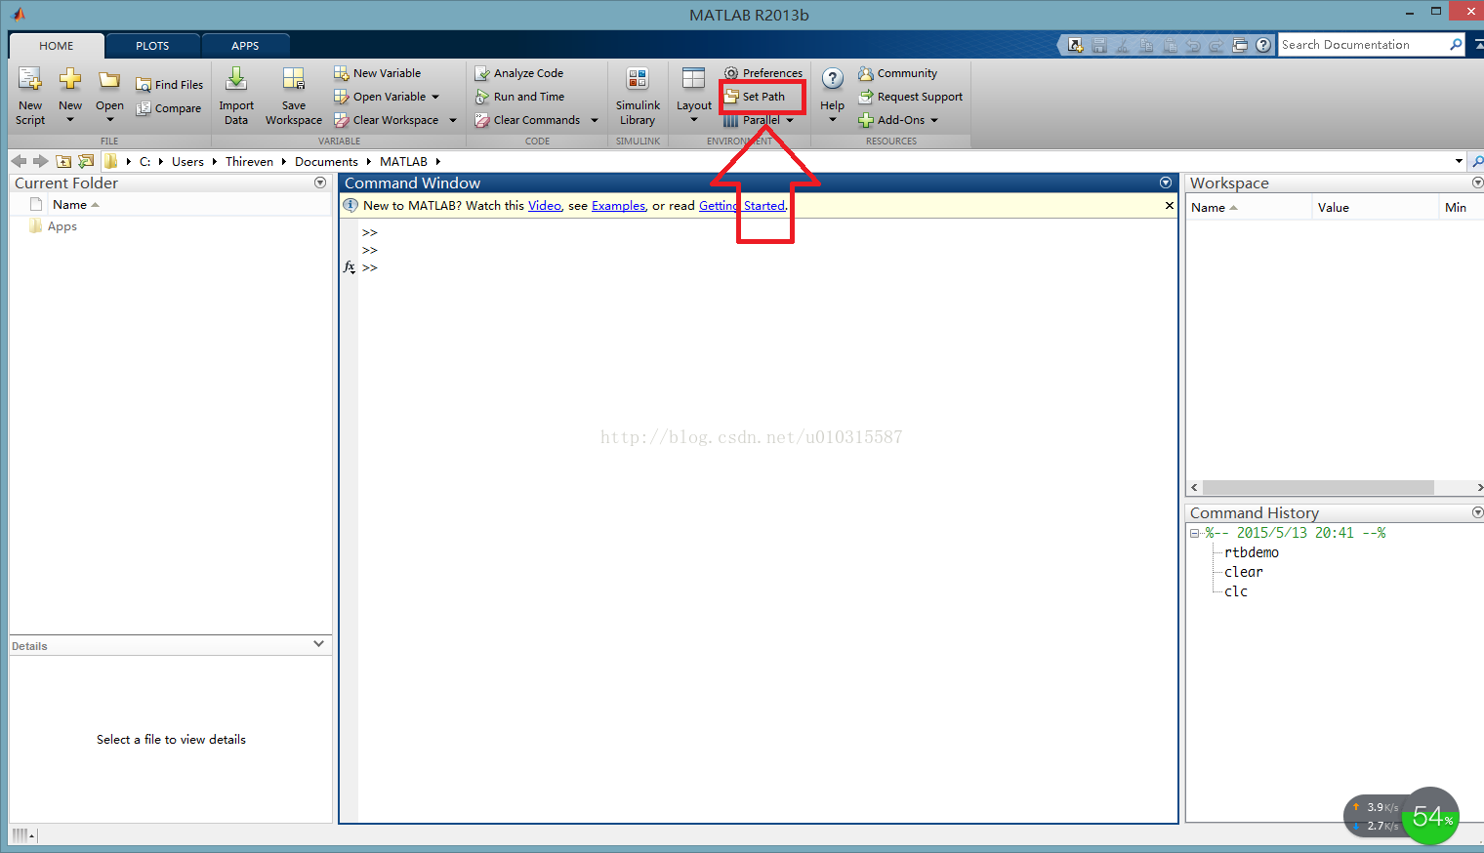Select Users in the address path
Viewport: 1484px width, 853px height.
click(x=187, y=161)
